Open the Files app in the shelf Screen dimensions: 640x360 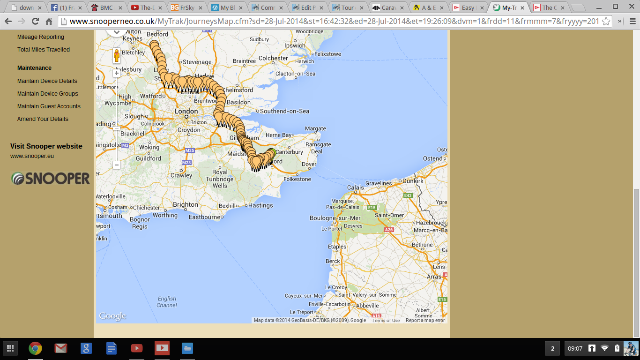187,348
